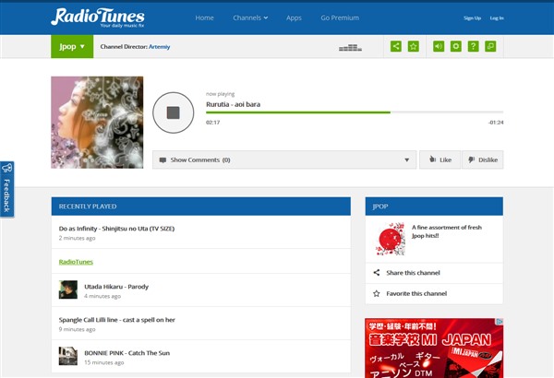Open the Apps page
554x378 pixels.
pyautogui.click(x=294, y=18)
